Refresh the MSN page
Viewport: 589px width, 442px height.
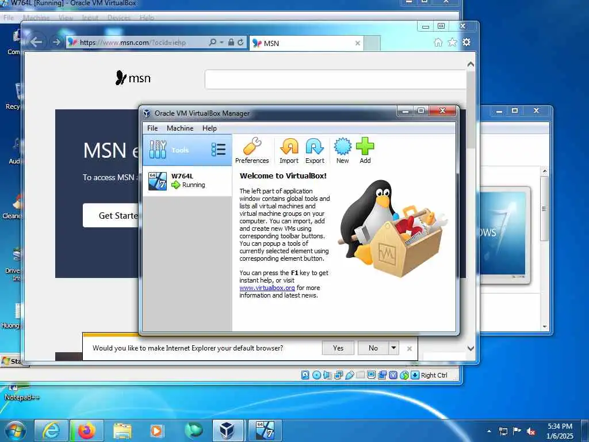pyautogui.click(x=240, y=42)
